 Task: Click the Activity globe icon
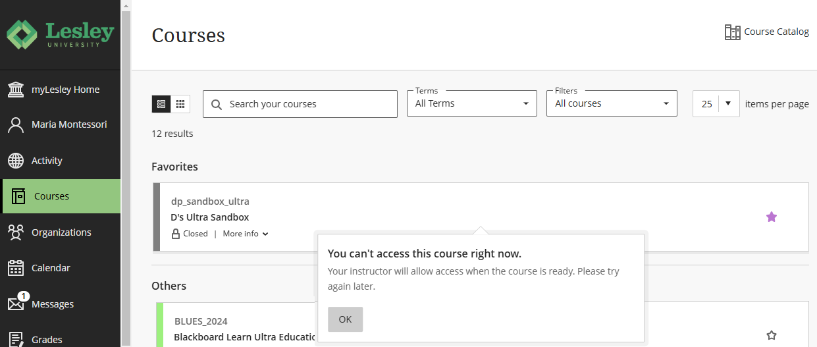tap(16, 161)
